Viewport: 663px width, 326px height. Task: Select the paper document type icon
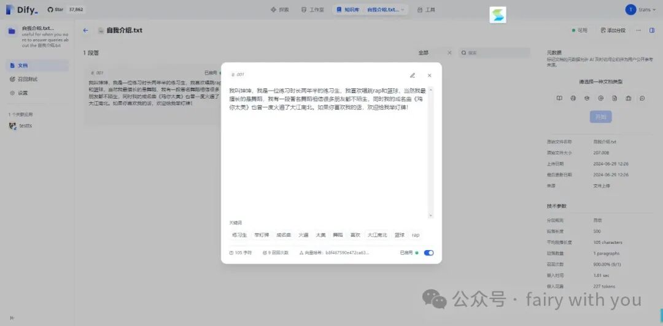pyautogui.click(x=586, y=98)
